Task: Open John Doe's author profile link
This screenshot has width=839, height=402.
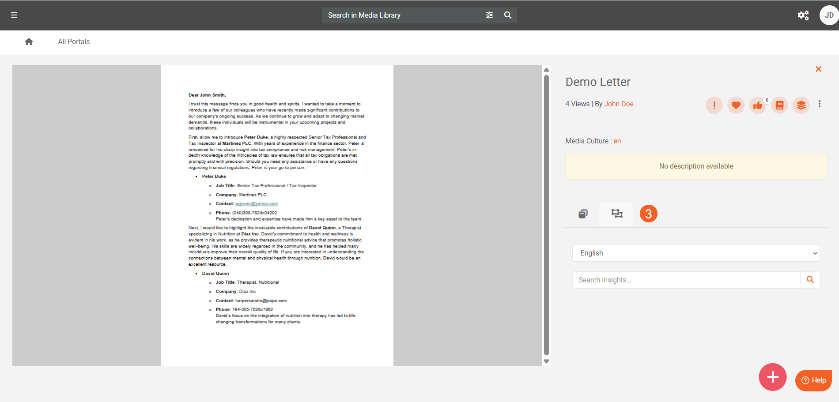Action: [x=619, y=104]
